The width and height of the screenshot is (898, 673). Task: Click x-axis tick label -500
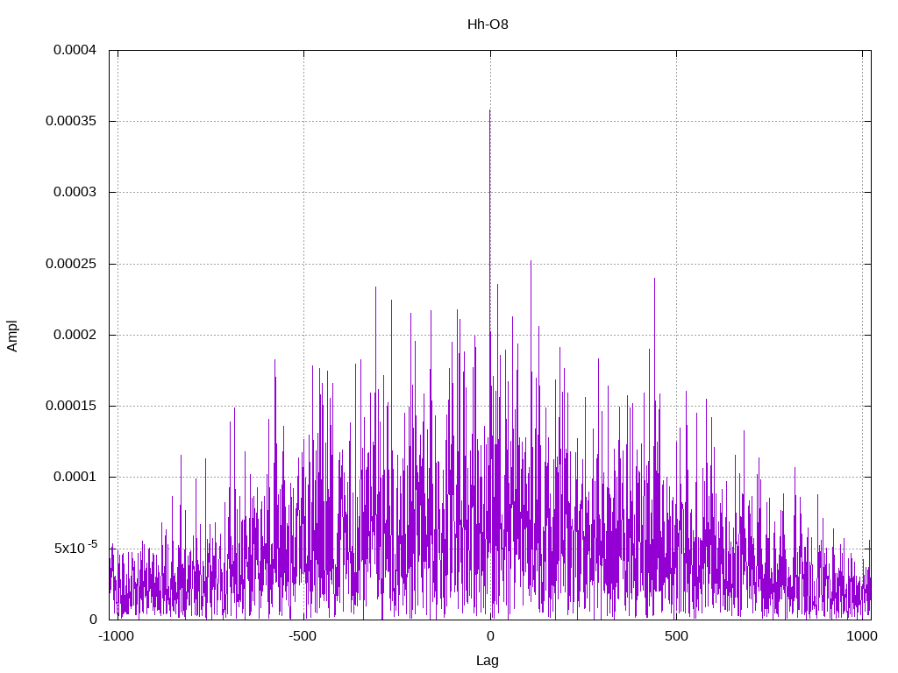click(x=303, y=636)
